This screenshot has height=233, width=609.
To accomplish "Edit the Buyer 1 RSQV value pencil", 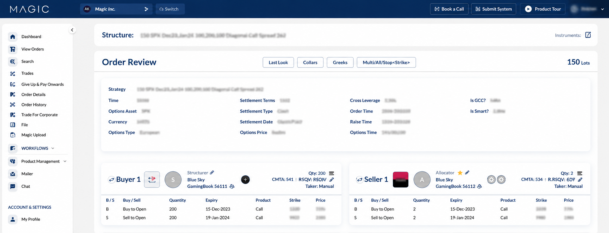I will [x=331, y=180].
